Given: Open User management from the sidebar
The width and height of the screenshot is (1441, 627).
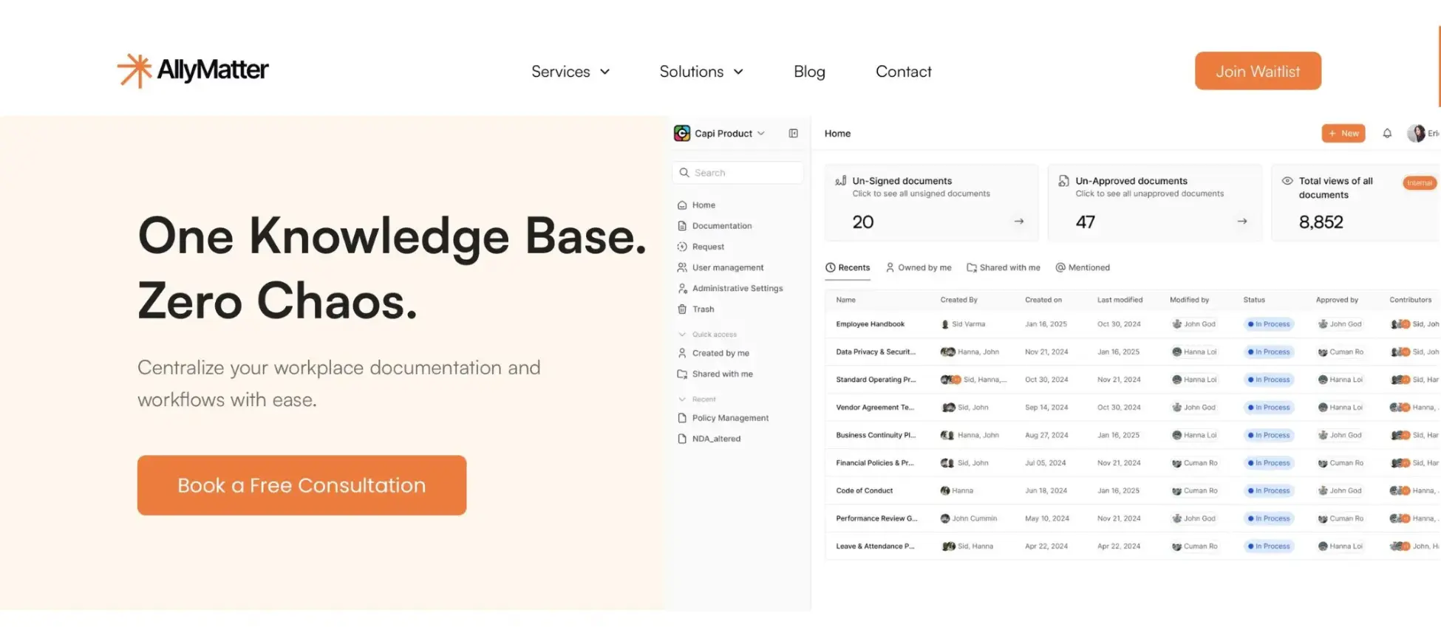Looking at the screenshot, I should pyautogui.click(x=726, y=267).
